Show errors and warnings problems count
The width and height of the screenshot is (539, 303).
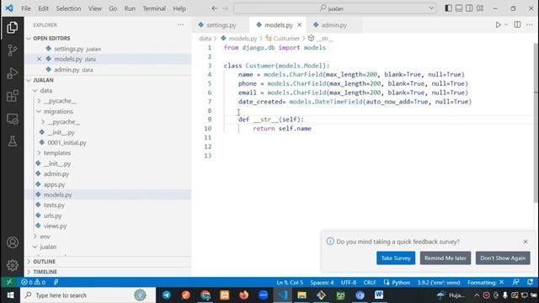point(33,282)
